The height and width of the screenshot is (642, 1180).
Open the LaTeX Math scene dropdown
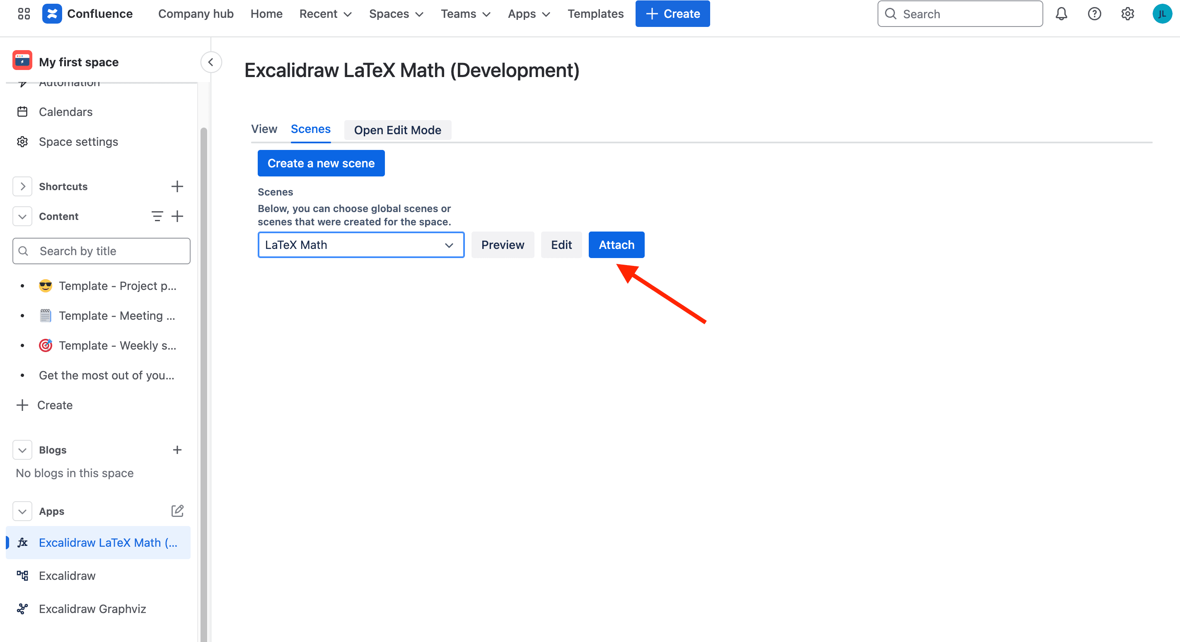[361, 245]
